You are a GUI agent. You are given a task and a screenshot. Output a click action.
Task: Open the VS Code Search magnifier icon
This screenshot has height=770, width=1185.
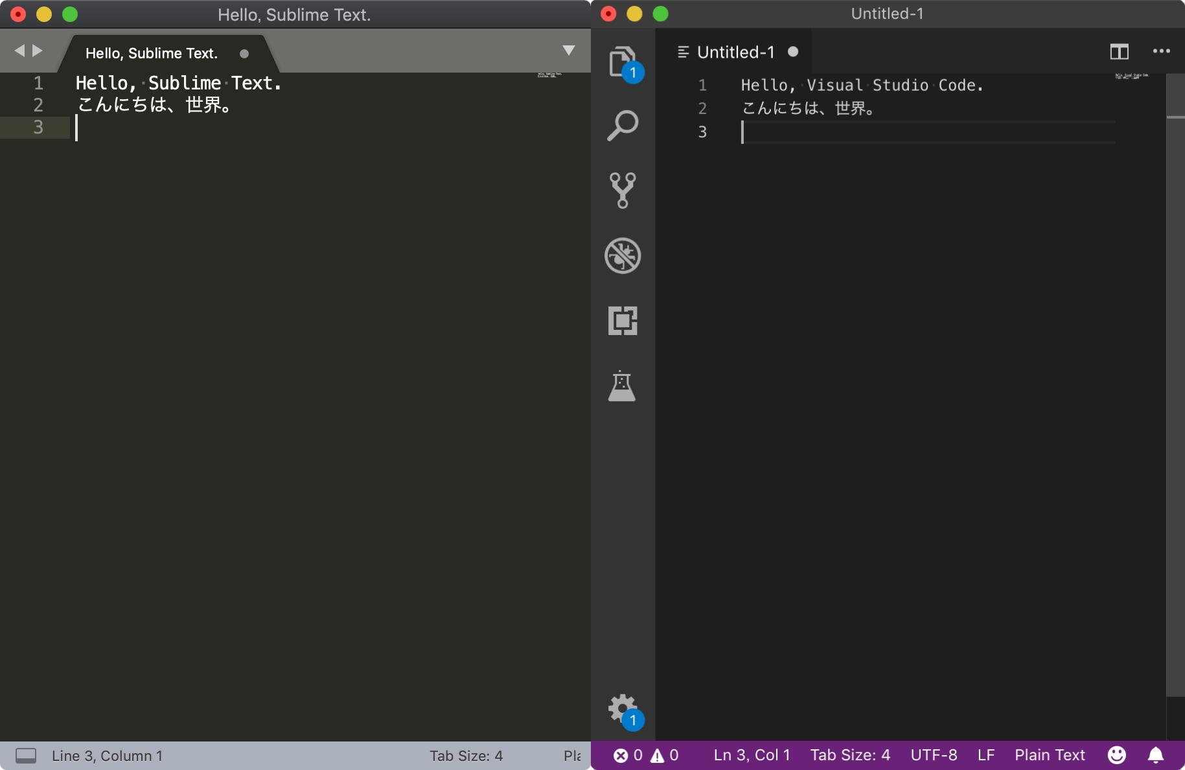tap(623, 125)
